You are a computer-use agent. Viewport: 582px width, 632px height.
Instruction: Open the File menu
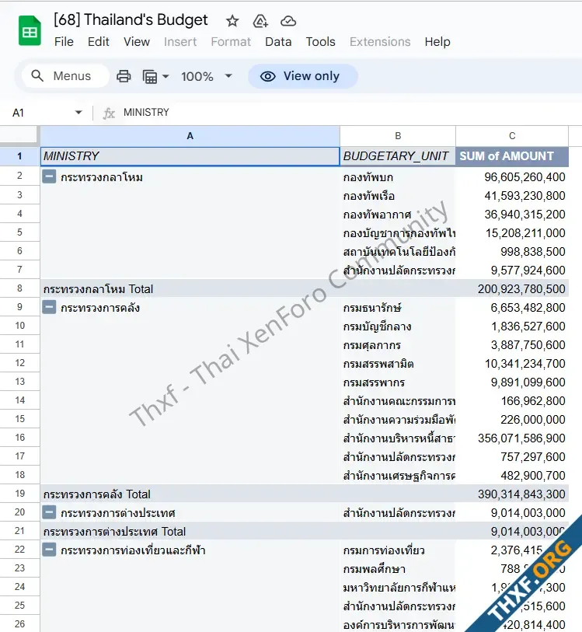64,42
